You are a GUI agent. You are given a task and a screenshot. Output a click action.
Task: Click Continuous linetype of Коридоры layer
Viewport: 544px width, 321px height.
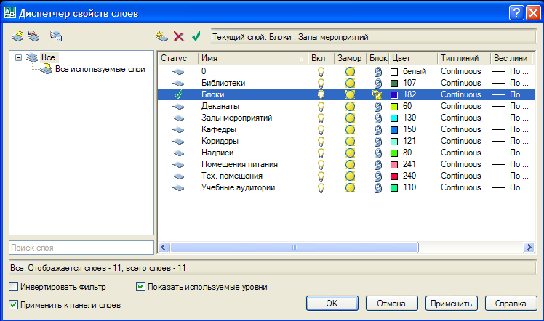click(461, 141)
